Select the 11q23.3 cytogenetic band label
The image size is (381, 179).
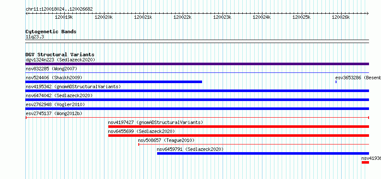pos(35,37)
